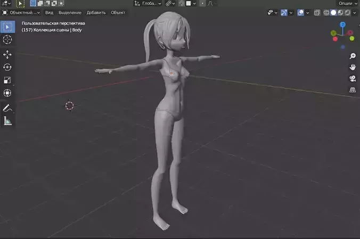Expand the Опции dropdown

point(348,3)
